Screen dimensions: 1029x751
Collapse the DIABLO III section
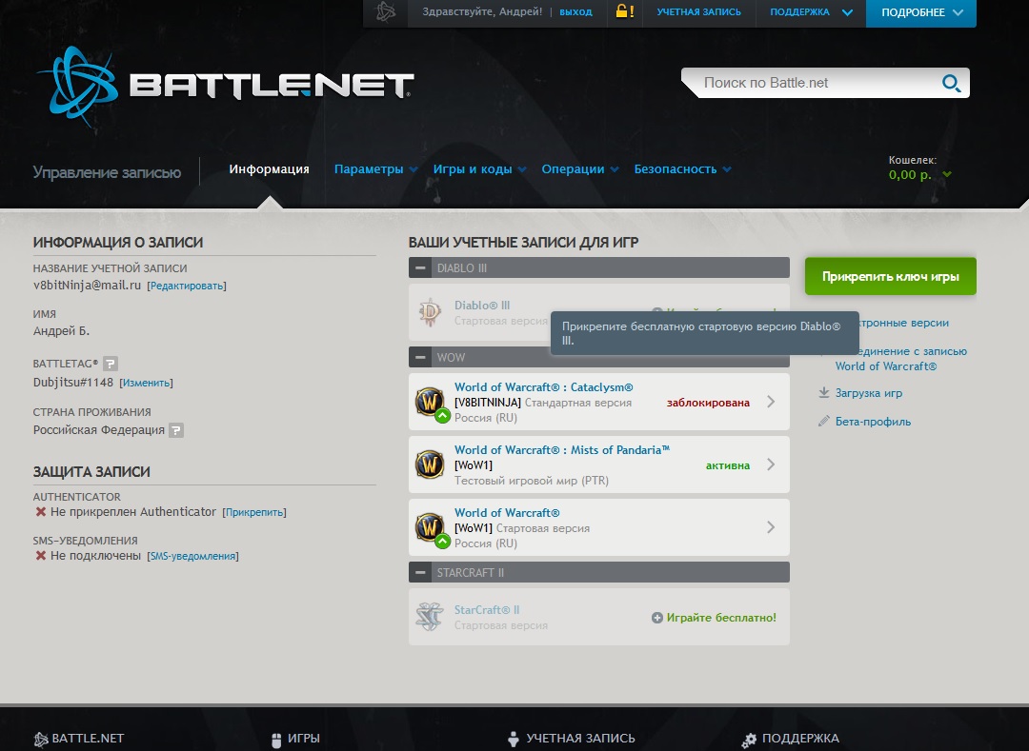[420, 268]
